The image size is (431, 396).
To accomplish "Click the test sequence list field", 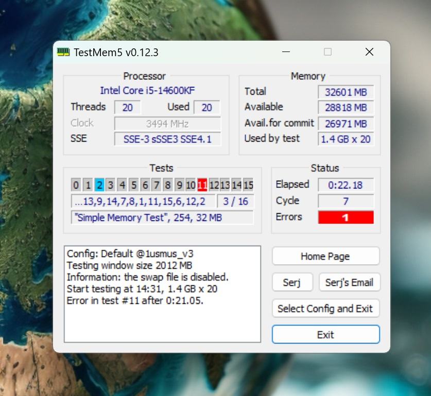I will (x=143, y=201).
